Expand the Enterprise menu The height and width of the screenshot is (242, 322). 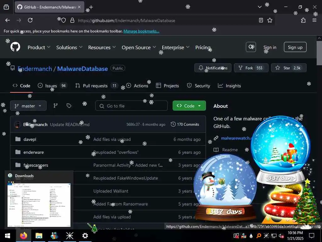click(175, 47)
